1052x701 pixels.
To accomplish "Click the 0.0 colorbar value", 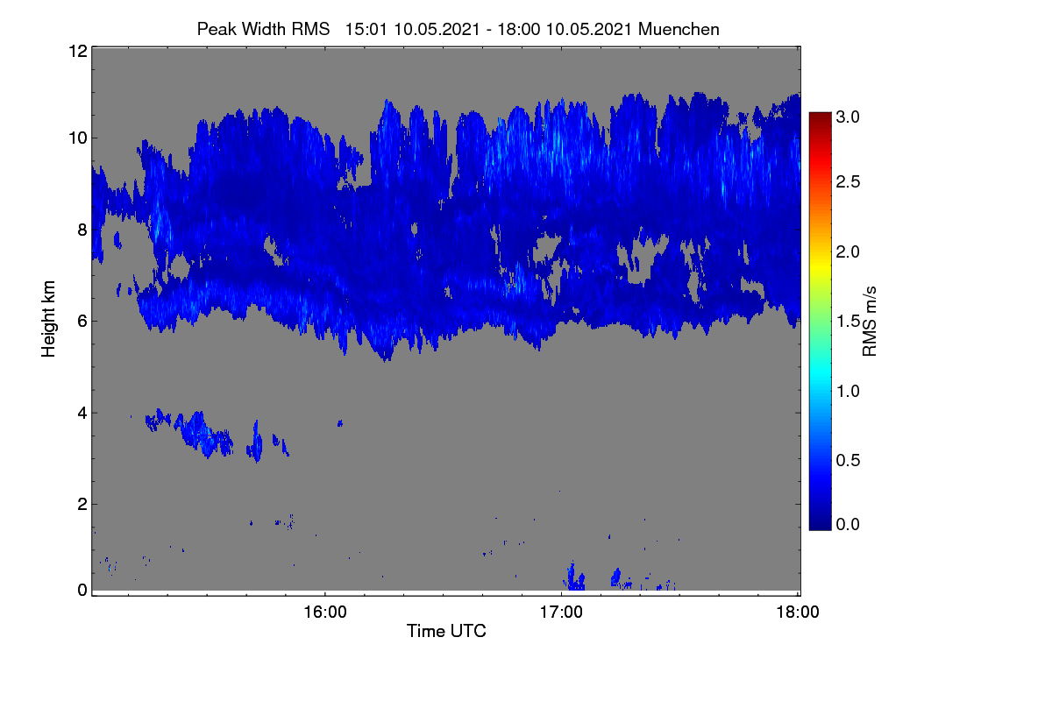I will (849, 523).
